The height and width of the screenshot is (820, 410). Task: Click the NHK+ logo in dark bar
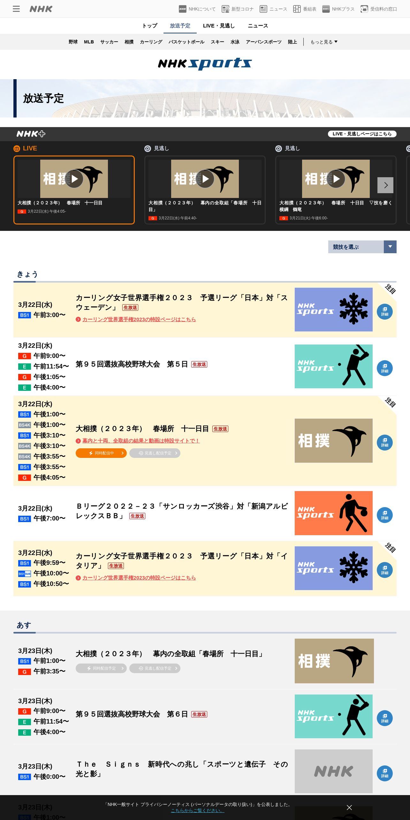click(31, 134)
